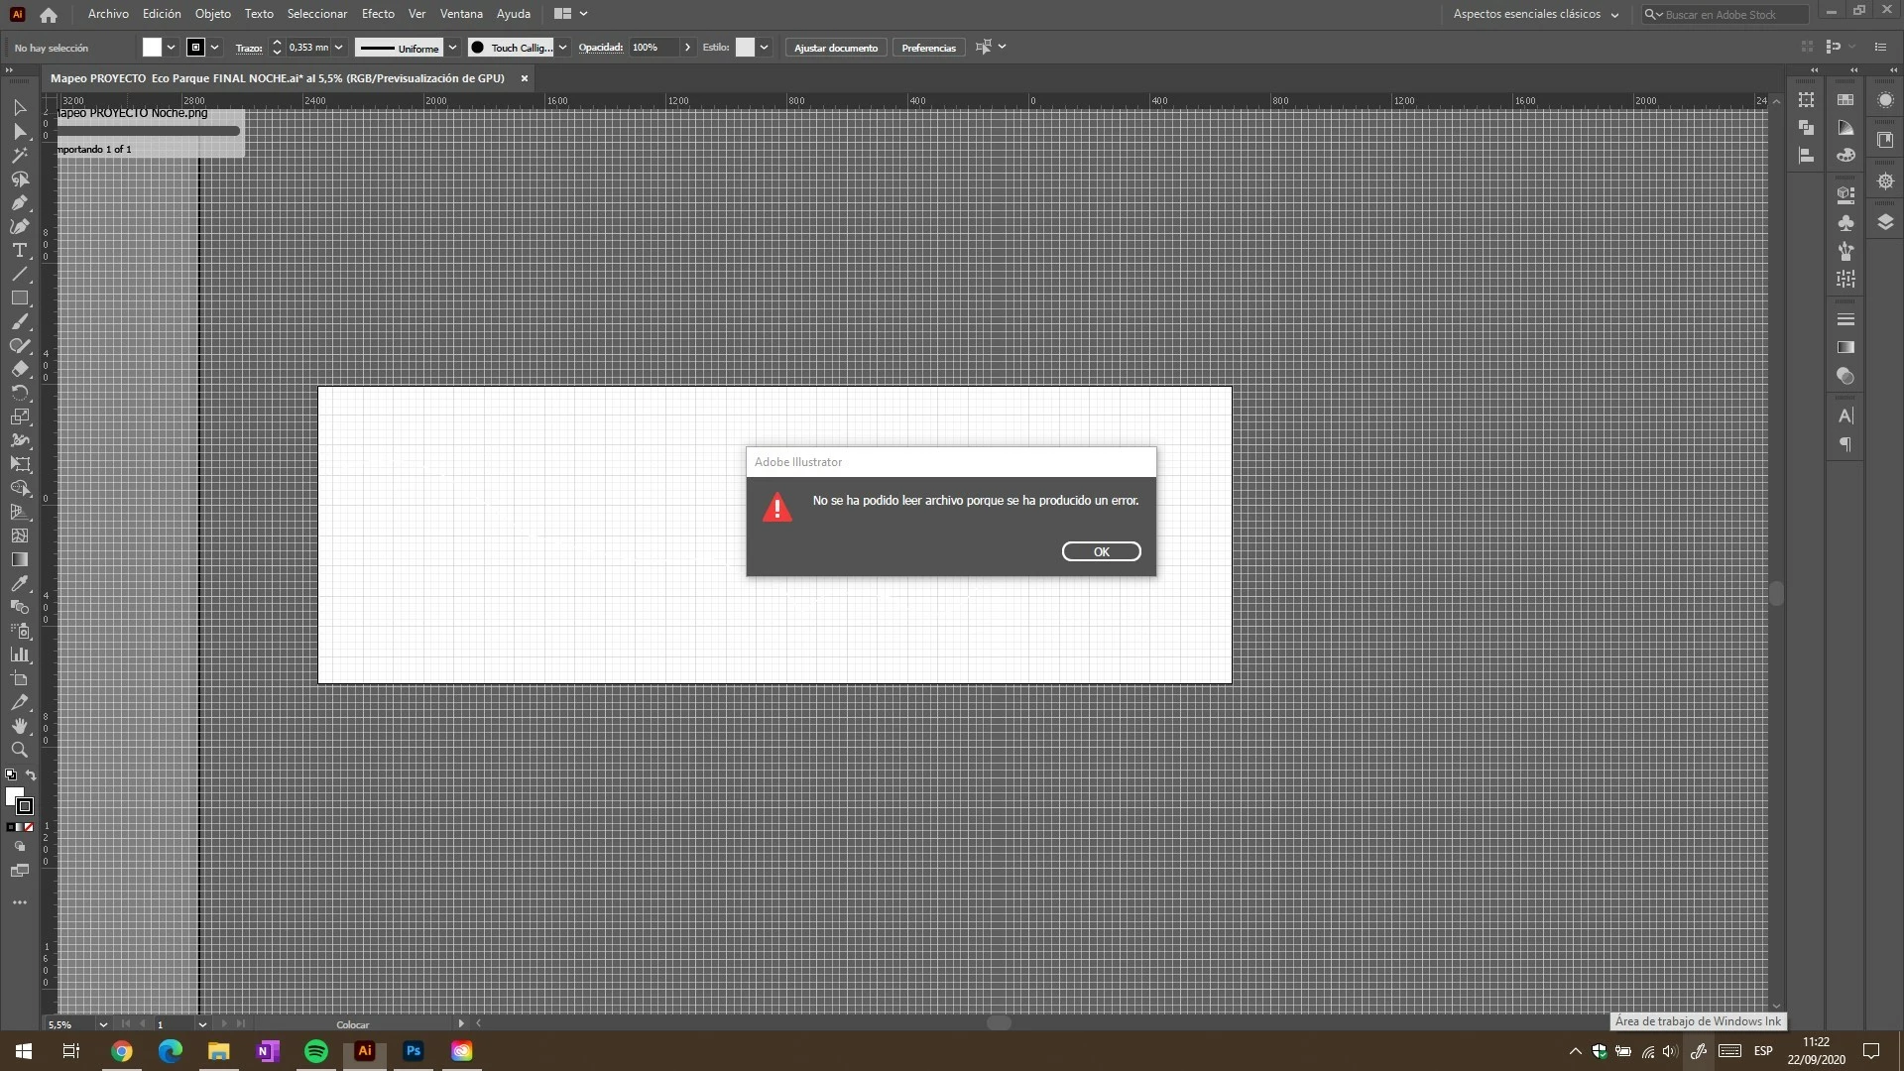Open the Swatches panel icon
Screen dimensions: 1904x1071
(1845, 100)
